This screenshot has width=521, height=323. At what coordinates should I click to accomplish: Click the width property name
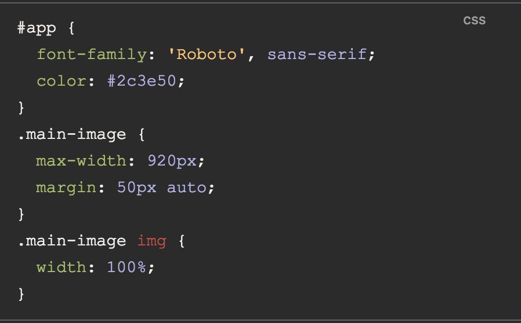tap(61, 267)
